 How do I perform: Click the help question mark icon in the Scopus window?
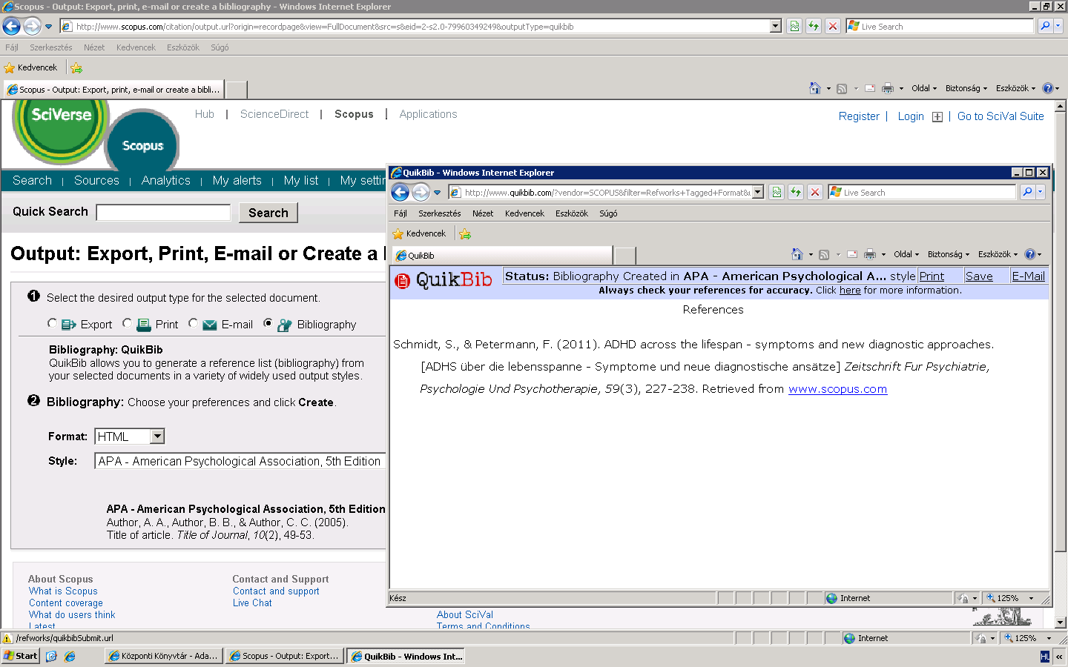(1047, 88)
